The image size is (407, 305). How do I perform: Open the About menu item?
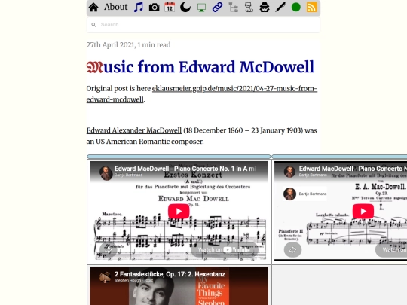click(116, 7)
